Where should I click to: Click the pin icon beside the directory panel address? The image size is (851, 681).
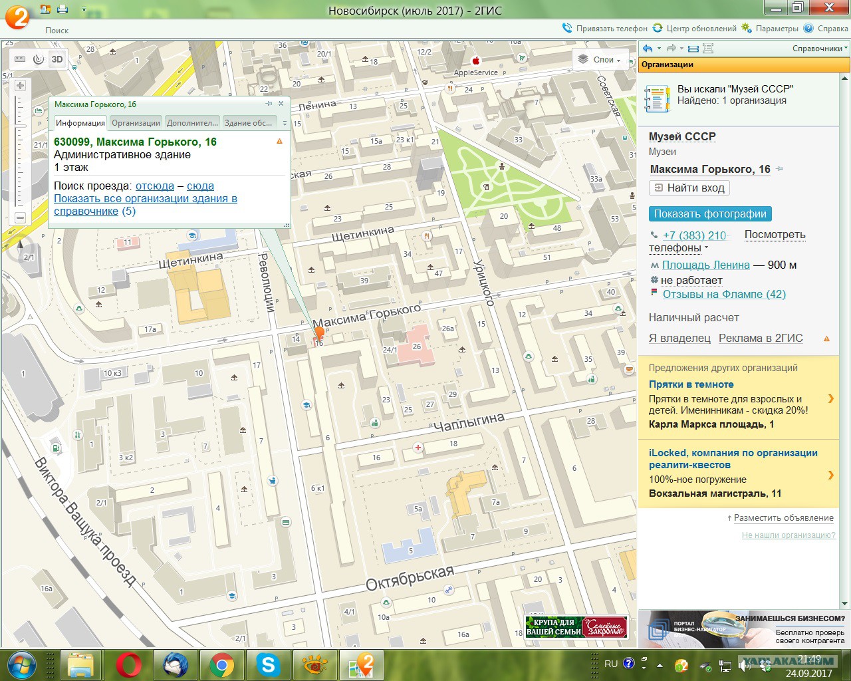coord(779,169)
